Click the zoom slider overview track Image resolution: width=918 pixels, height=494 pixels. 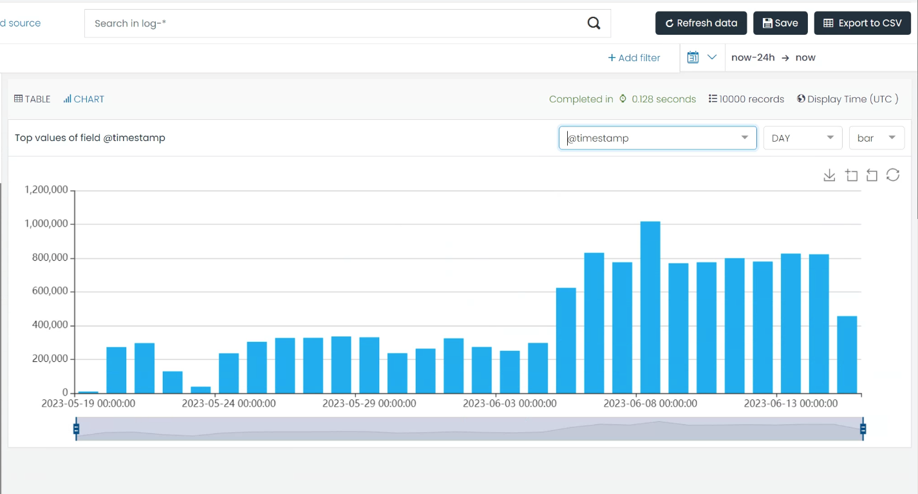click(469, 429)
